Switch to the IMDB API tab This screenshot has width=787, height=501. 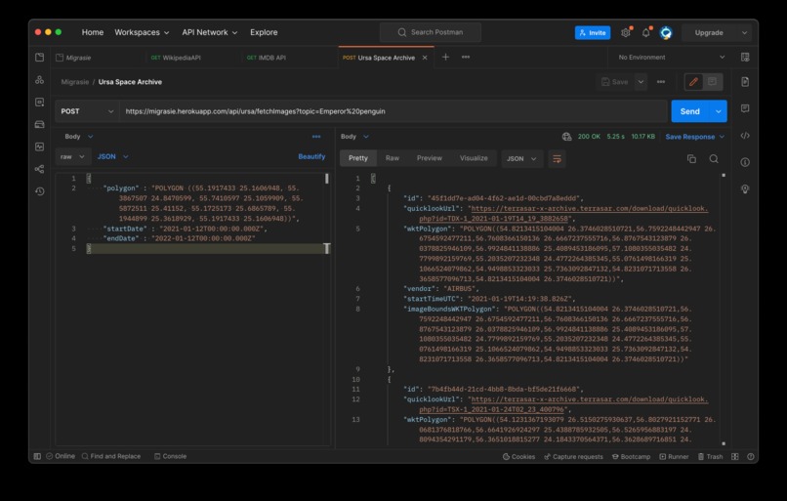pyautogui.click(x=266, y=58)
